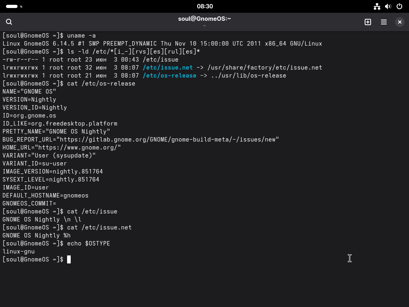Click the ID_LIKE=org.freedesktop.platform line
409x307 pixels.
pyautogui.click(x=60, y=124)
